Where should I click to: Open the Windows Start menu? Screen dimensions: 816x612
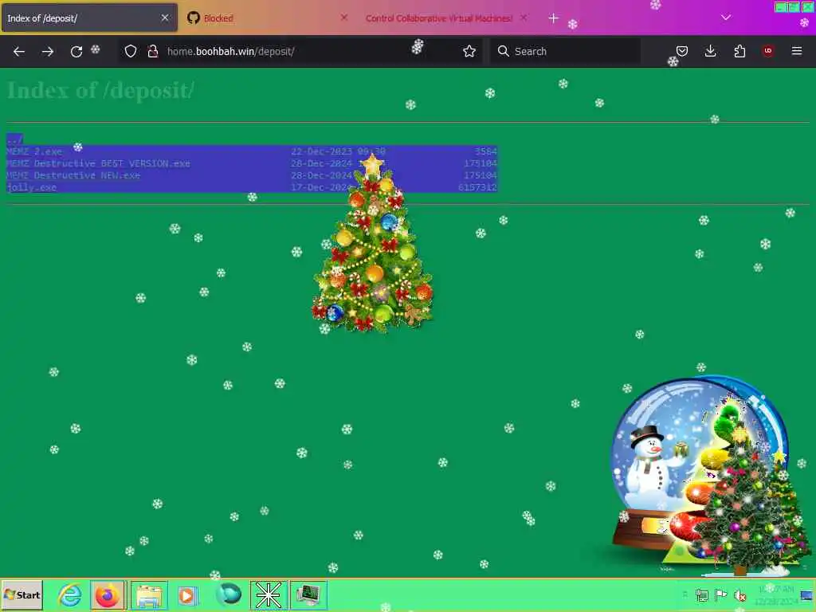pos(22,594)
